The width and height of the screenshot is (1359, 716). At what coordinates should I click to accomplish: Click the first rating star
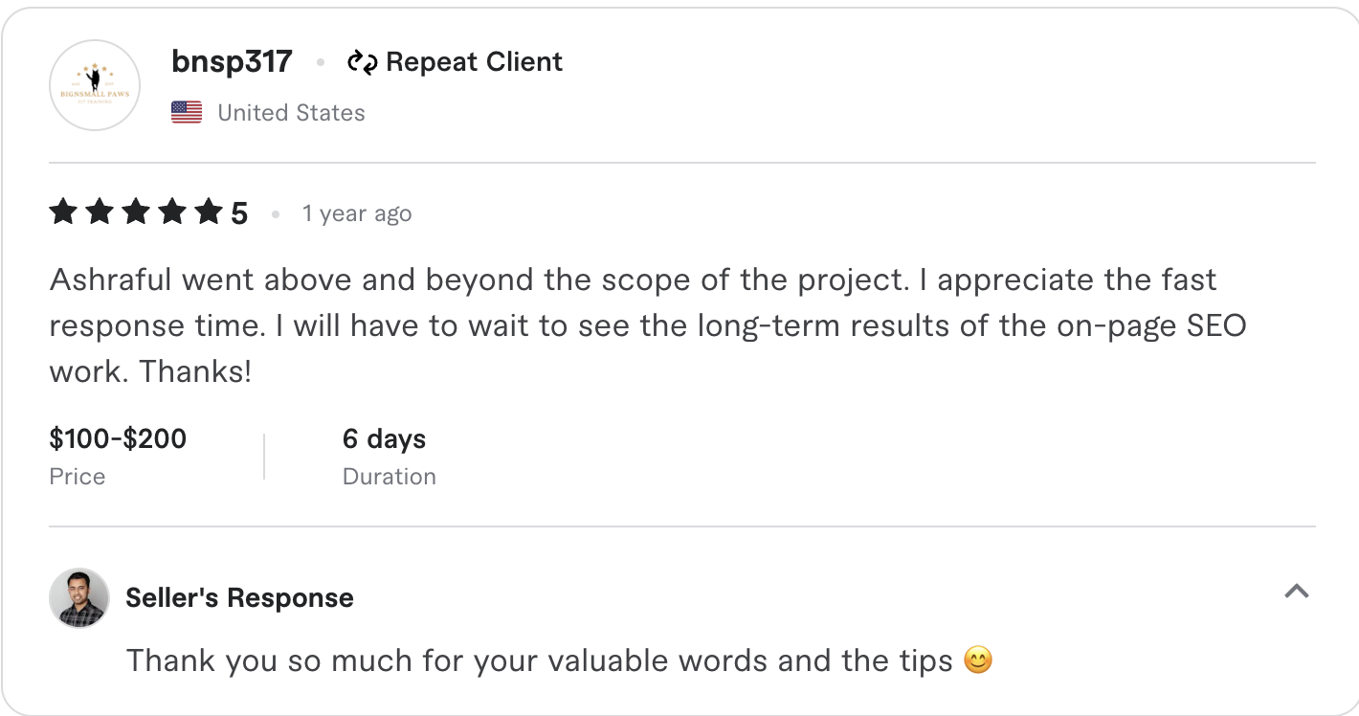pos(62,212)
